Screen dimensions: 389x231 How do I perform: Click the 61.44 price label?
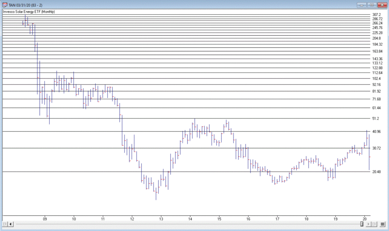(x=376, y=108)
